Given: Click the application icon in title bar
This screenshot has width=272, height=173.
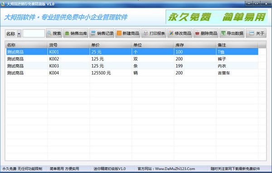Looking at the screenshot, I should [3, 4].
